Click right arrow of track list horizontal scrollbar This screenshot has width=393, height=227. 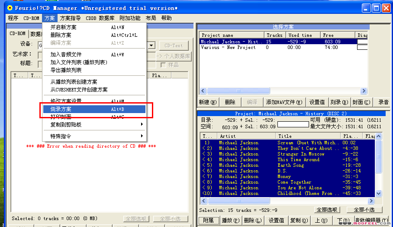371,201
